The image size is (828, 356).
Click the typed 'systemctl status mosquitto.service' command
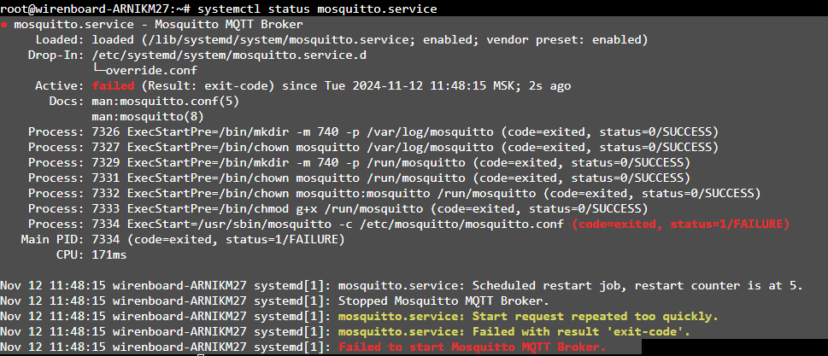pyautogui.click(x=317, y=9)
